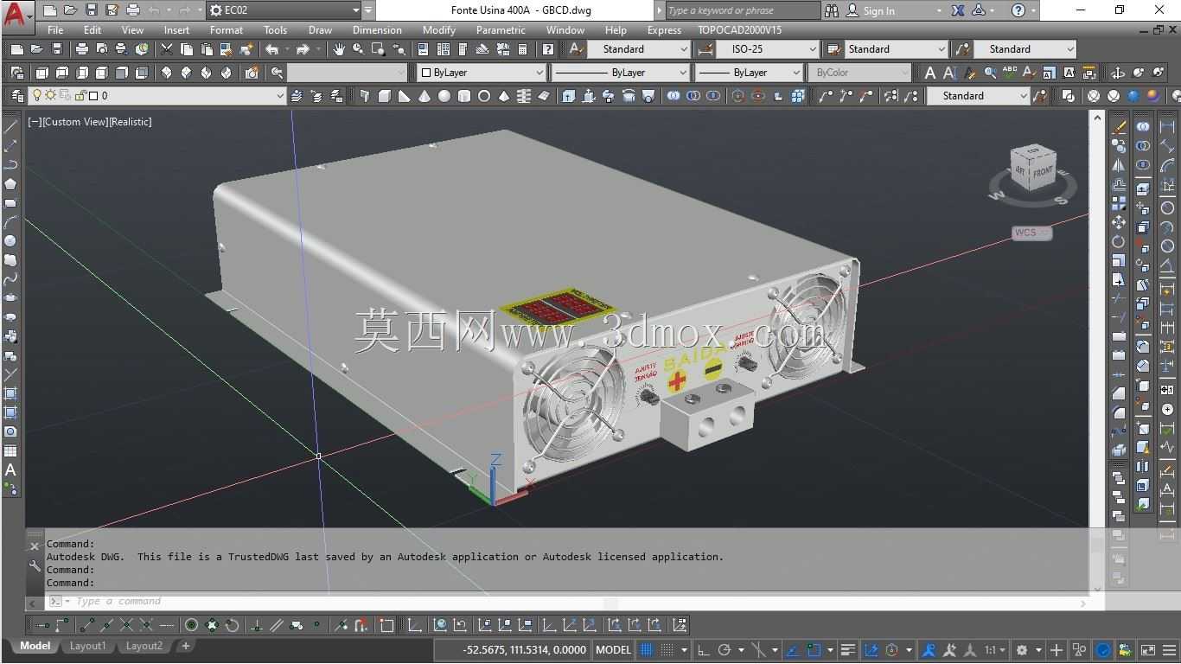The width and height of the screenshot is (1181, 664).
Task: Click the [Realistic] visual style label
Action: pyautogui.click(x=131, y=122)
